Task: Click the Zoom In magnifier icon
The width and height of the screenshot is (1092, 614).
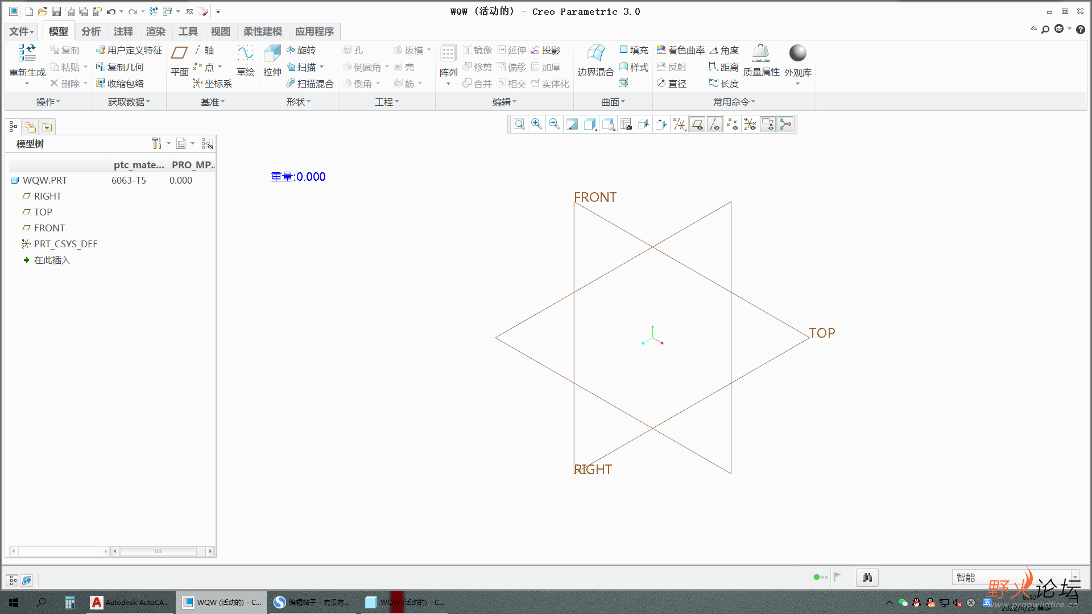Action: point(536,125)
